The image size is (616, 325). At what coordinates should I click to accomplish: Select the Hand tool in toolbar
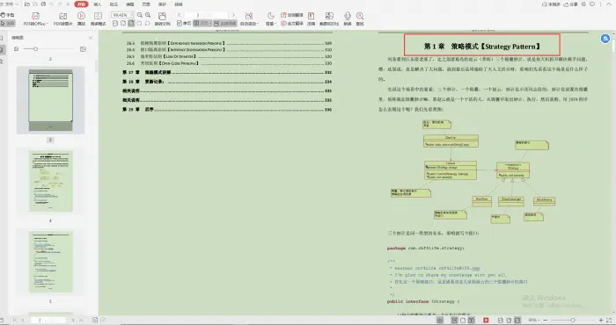click(x=8, y=15)
